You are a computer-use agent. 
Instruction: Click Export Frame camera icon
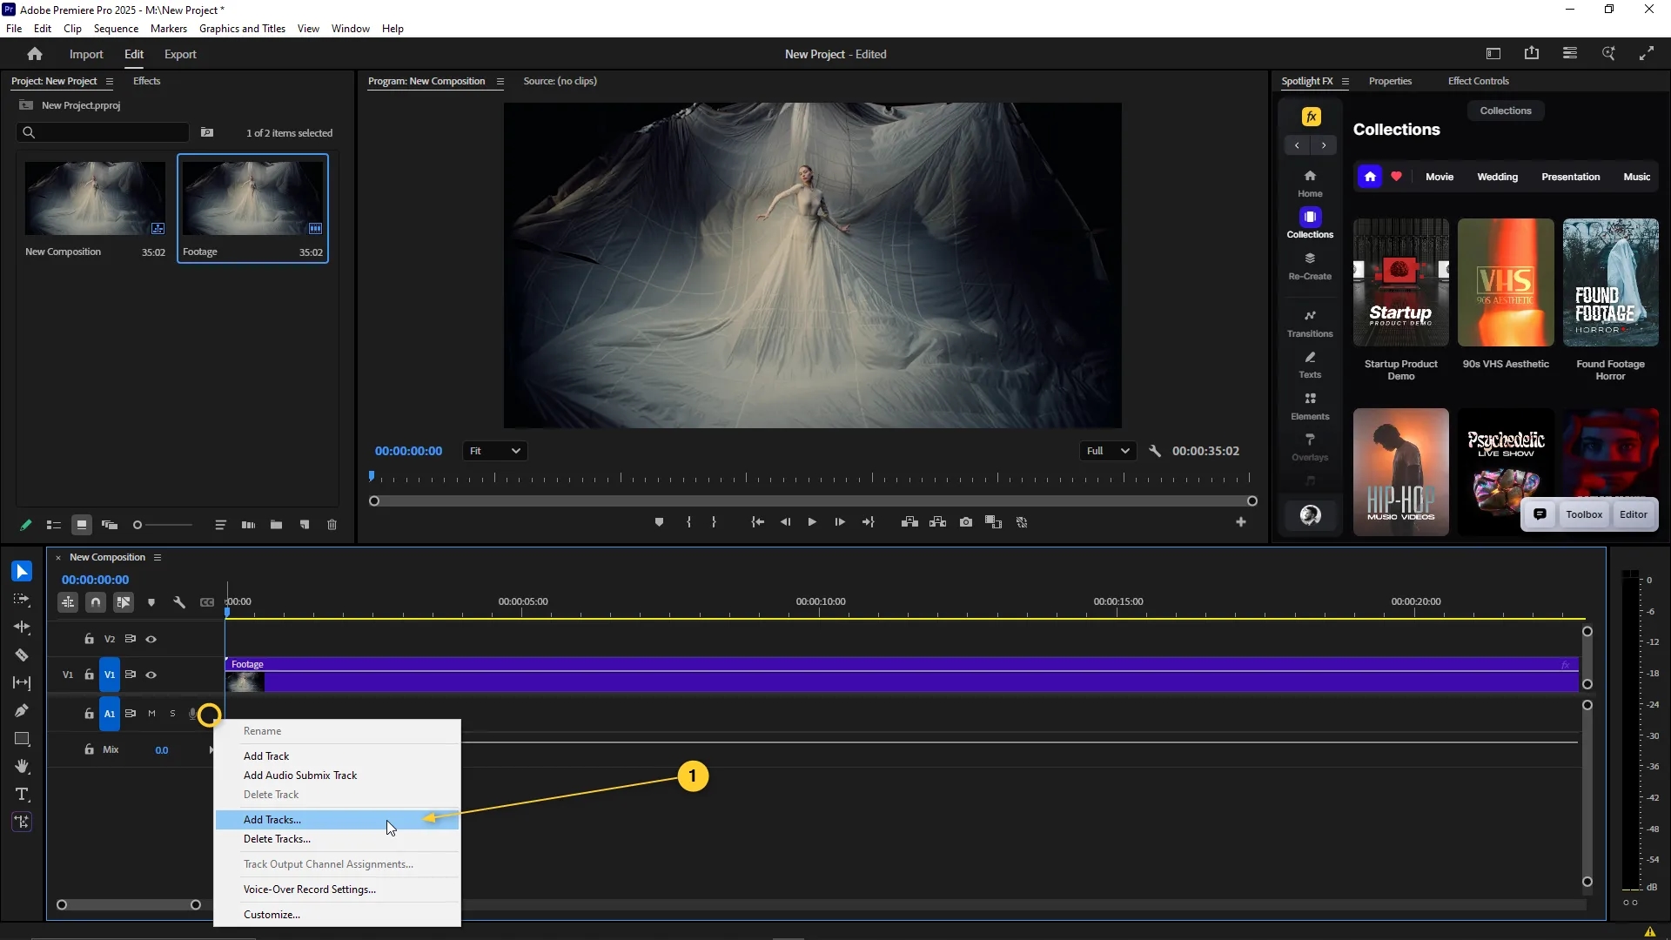966,522
